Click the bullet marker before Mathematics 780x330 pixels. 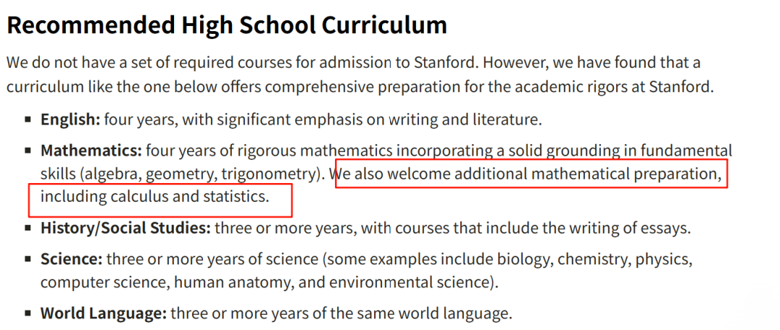[x=28, y=152]
